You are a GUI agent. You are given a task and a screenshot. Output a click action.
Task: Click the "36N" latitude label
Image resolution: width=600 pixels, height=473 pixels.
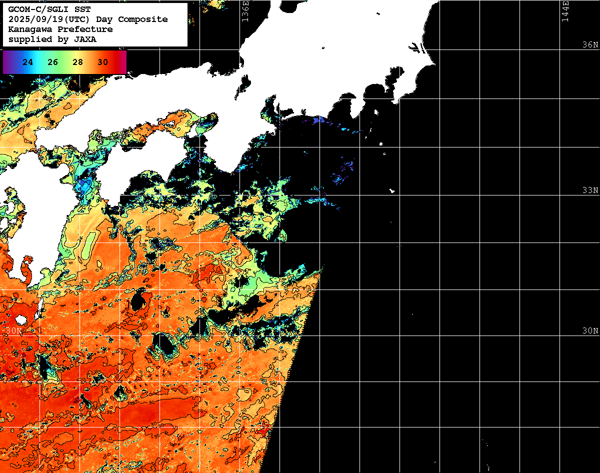pos(590,45)
